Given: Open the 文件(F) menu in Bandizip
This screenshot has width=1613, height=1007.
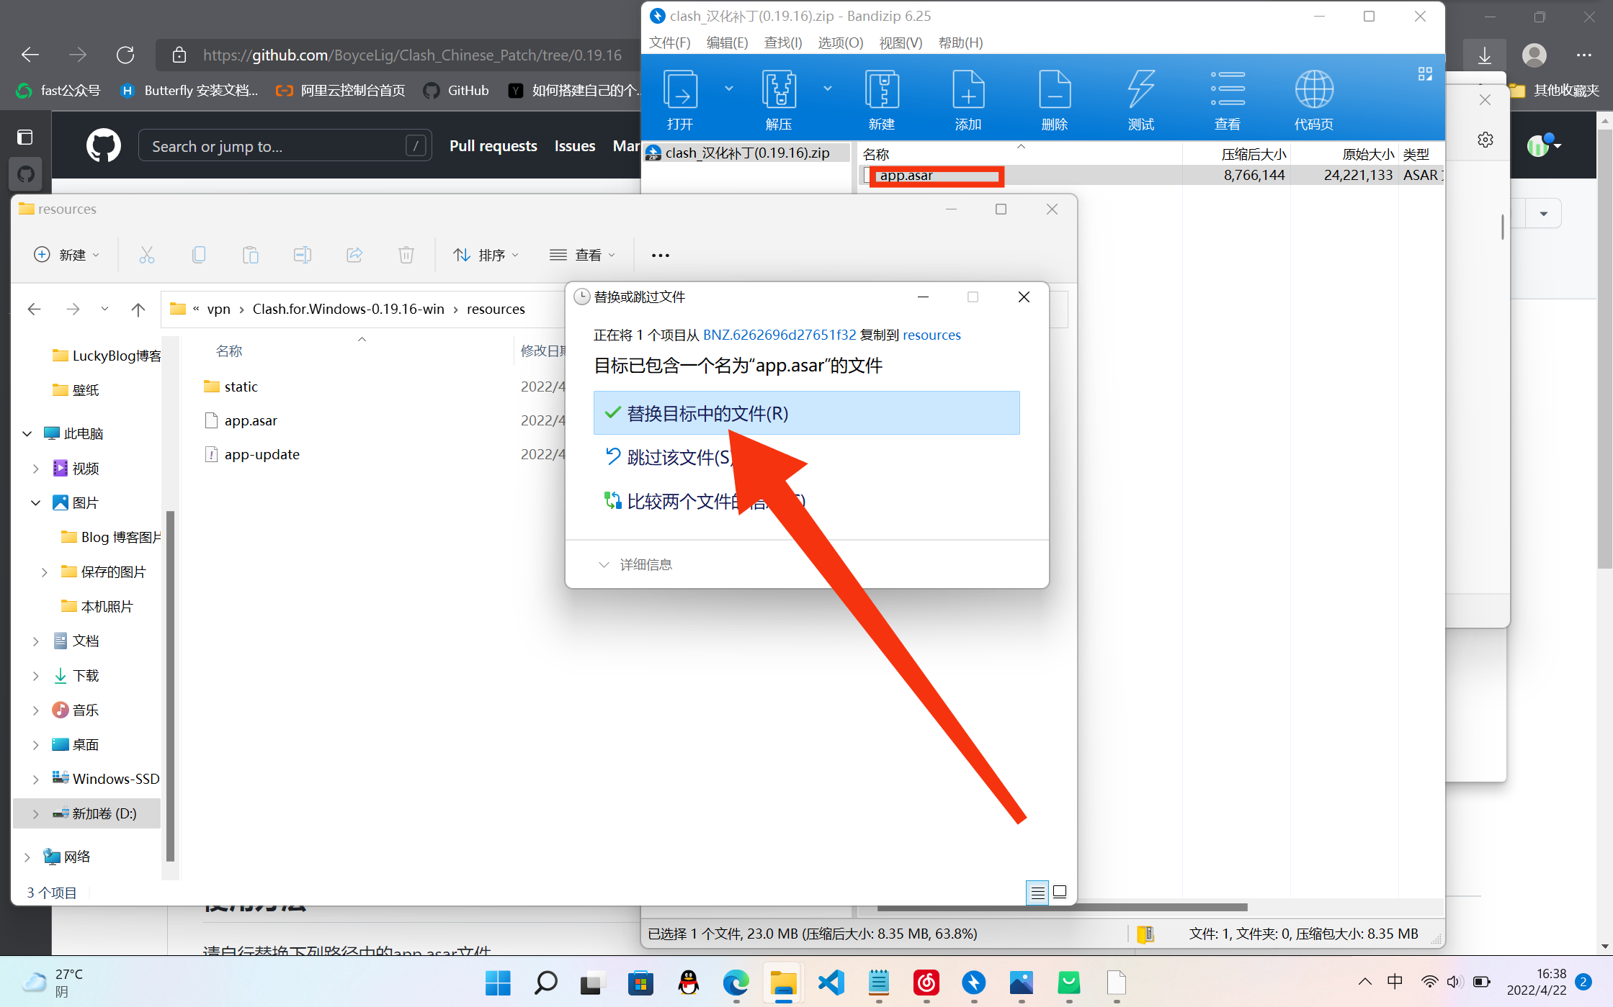Looking at the screenshot, I should pyautogui.click(x=669, y=42).
